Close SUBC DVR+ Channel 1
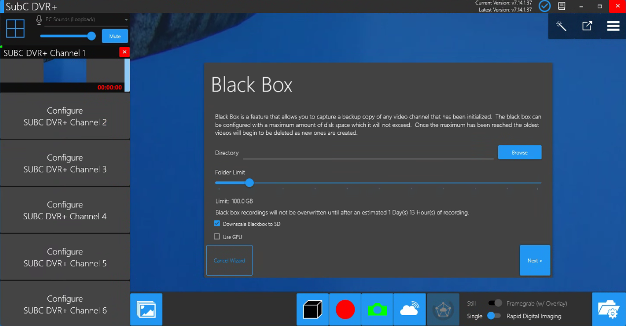 click(x=124, y=52)
